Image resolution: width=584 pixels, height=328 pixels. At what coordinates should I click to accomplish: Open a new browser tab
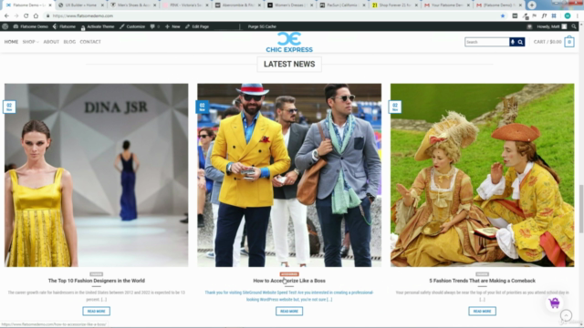click(x=532, y=5)
